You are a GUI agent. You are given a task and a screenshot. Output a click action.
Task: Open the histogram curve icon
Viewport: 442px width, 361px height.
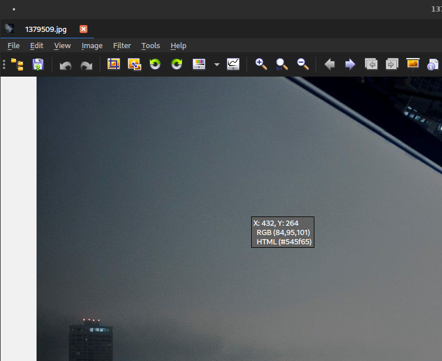(x=233, y=64)
